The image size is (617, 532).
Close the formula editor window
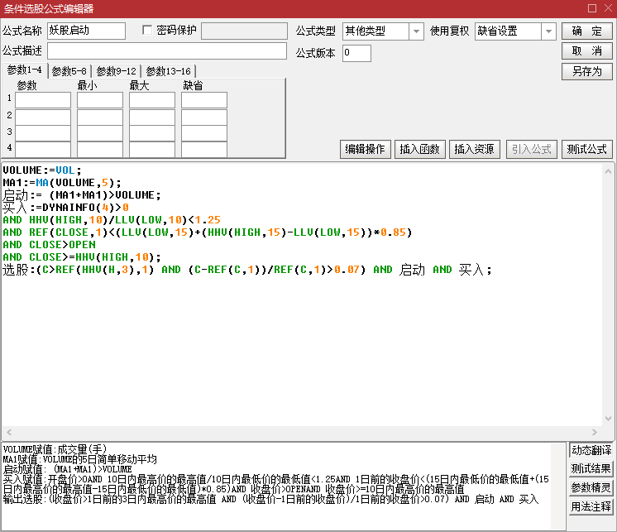pos(608,8)
